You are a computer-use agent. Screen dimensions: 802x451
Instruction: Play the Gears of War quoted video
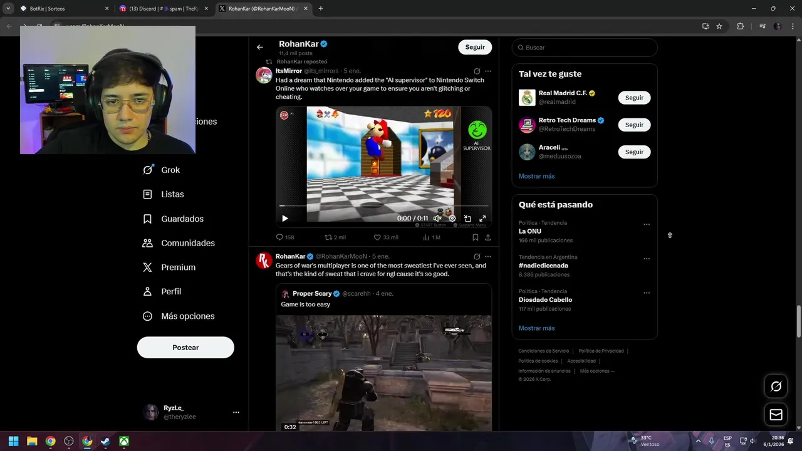pos(383,373)
